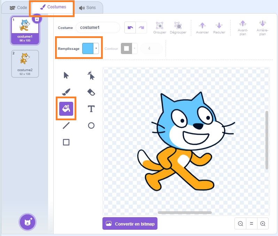This screenshot has height=236, width=278.
Task: Select the costume2 thumbnail
Action: tap(25, 64)
